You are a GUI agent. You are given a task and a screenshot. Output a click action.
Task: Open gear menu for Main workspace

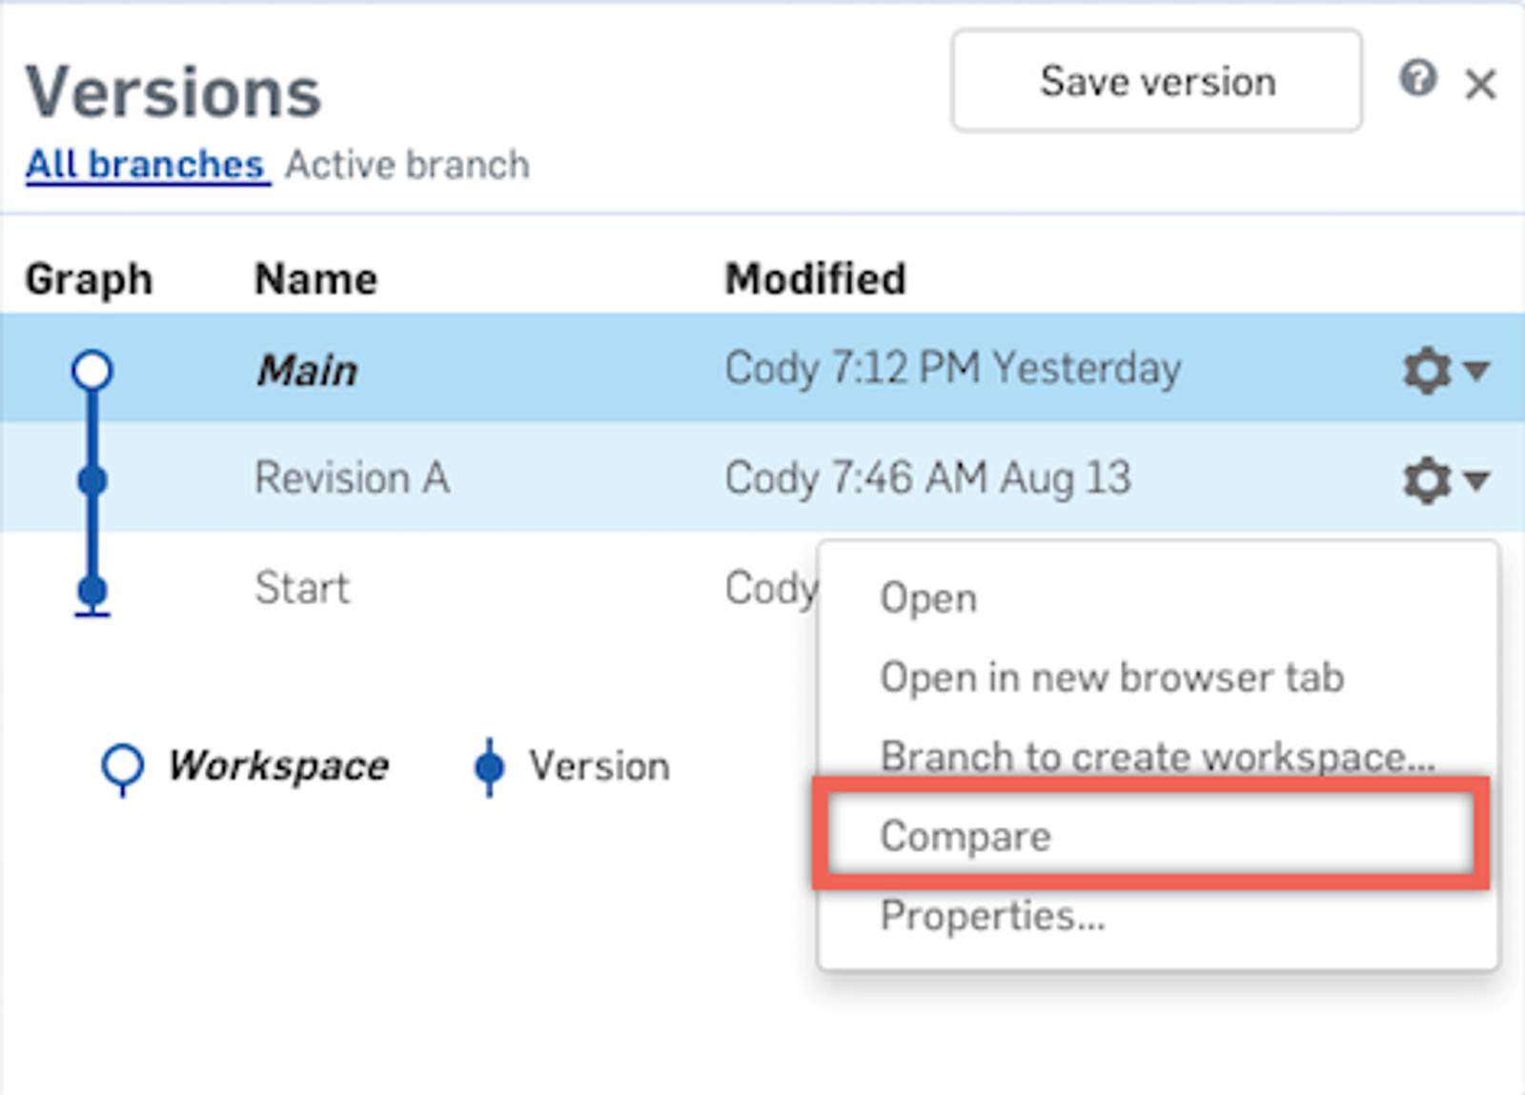tap(1426, 370)
